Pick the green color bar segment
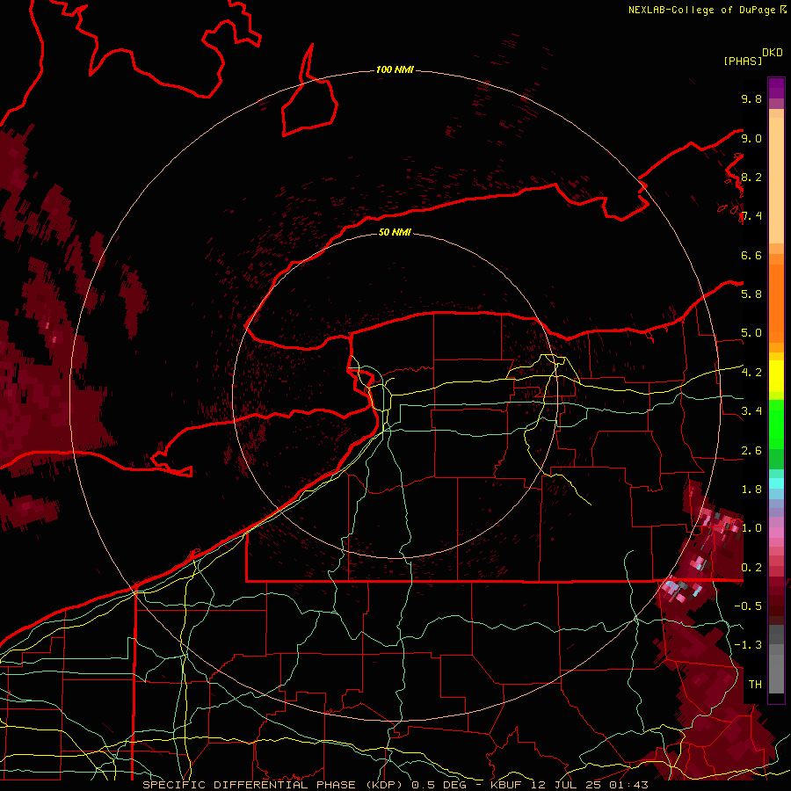Screen dimensions: 791x791 pos(776,424)
